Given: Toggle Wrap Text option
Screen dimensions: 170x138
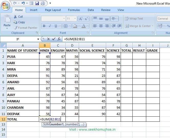Looking at the screenshot, I should coord(134,19).
